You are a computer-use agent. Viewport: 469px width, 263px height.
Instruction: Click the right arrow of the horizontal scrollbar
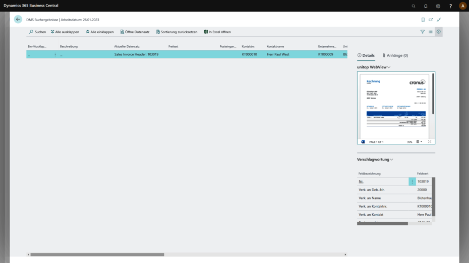click(x=345, y=254)
